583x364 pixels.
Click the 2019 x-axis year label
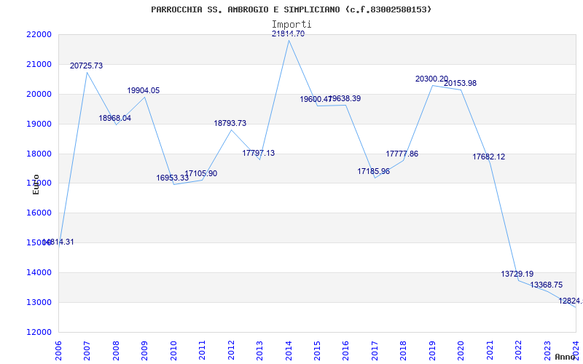[432, 350]
